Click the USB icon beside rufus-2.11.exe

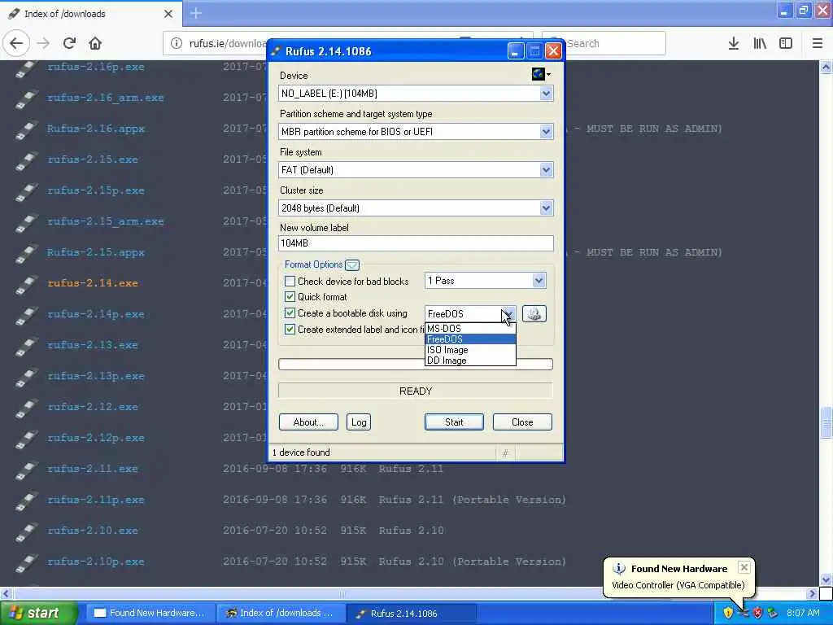pyautogui.click(x=26, y=470)
